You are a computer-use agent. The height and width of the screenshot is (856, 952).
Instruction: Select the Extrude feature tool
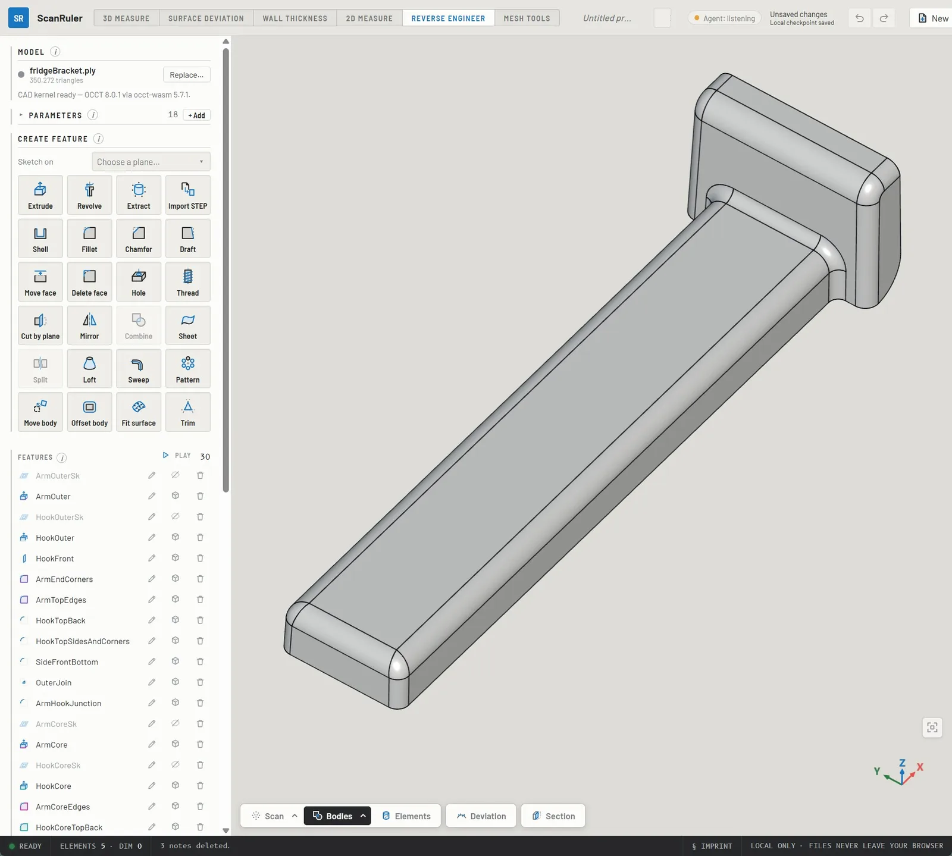[x=40, y=195]
